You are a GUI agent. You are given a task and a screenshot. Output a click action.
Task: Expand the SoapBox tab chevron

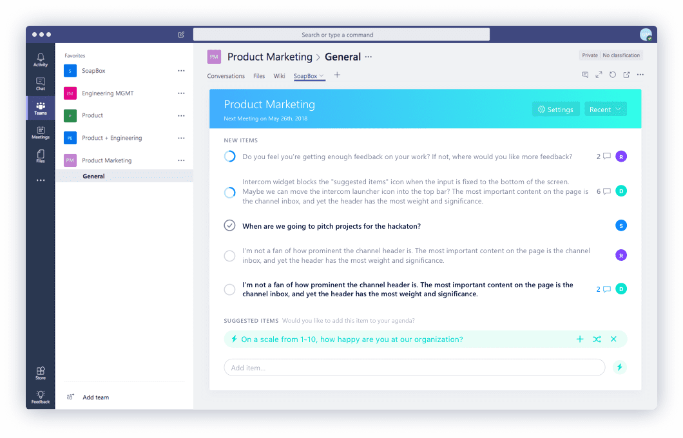click(322, 76)
